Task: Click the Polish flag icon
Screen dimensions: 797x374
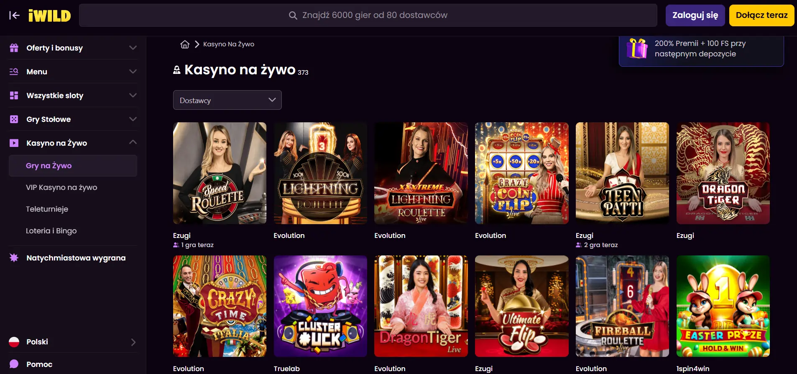Action: [x=14, y=342]
